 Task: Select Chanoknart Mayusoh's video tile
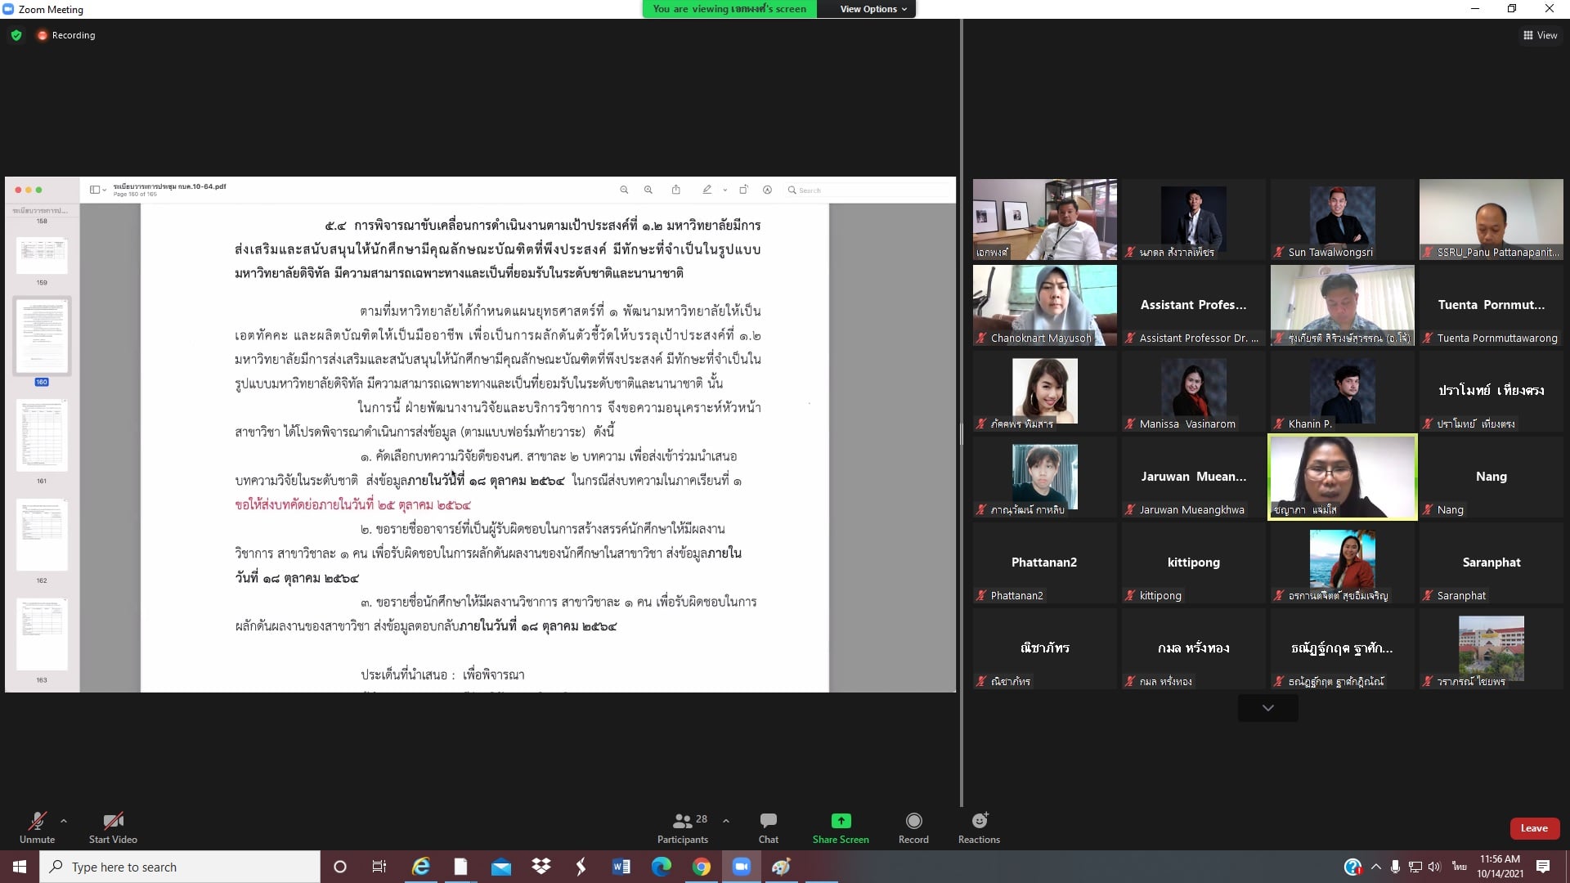click(1044, 304)
